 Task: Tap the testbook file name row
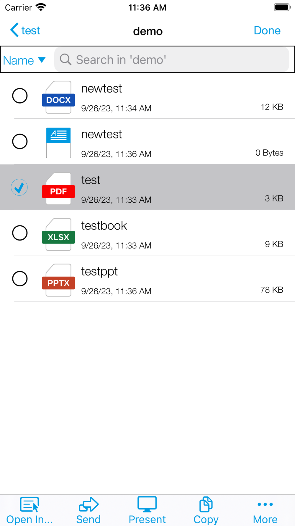click(177, 233)
